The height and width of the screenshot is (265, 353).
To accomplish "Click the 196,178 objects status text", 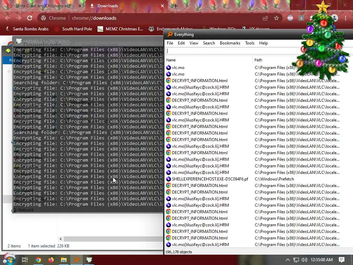I will click(x=179, y=252).
